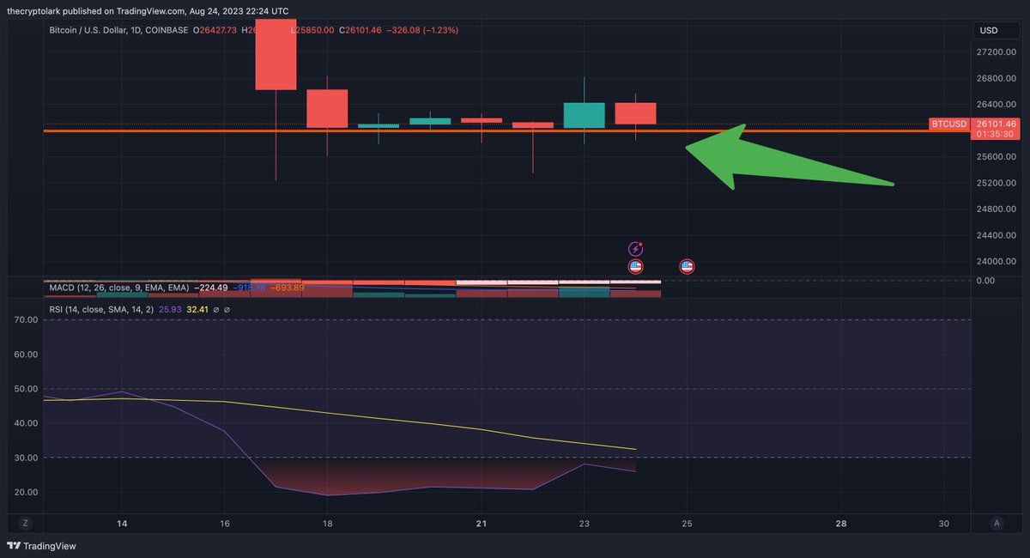Click the MACD value -224.49

pos(211,288)
